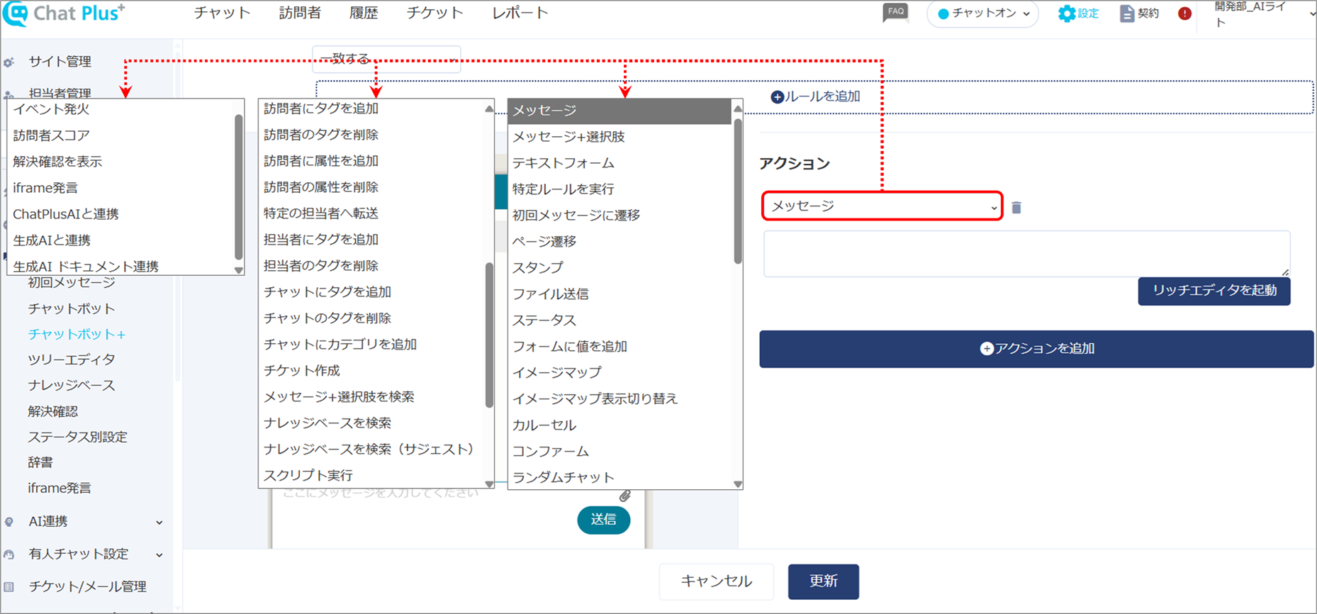
Task: Click the 有人チャット設定 headset icon
Action: [x=9, y=554]
